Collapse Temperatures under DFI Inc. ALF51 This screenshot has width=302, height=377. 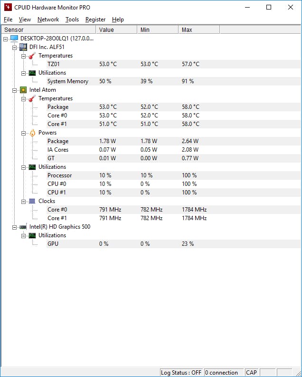pyautogui.click(x=24, y=56)
